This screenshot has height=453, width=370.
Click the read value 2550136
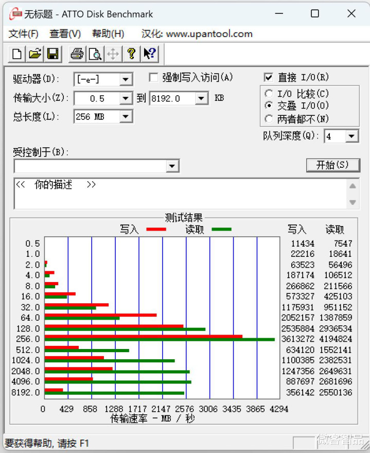336,392
